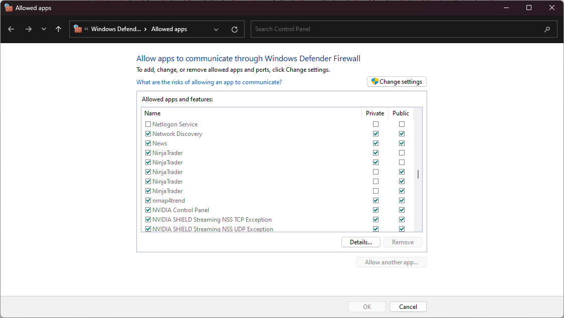
Task: Toggle the Netlogon Service name checkbox
Action: pos(148,124)
